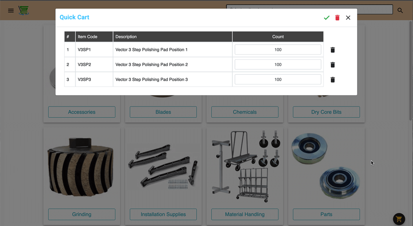Open the Accessories category

tap(82, 112)
